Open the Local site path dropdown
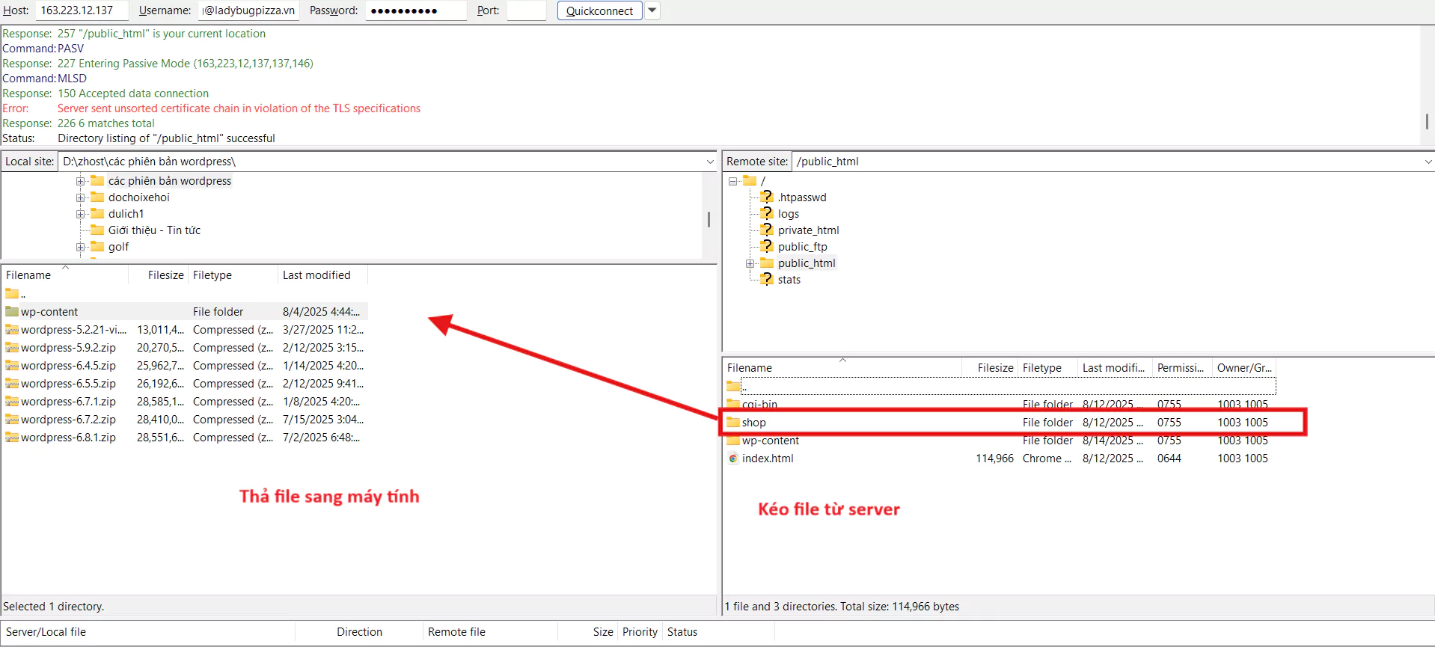Viewport: 1435px width, 647px height. click(709, 162)
